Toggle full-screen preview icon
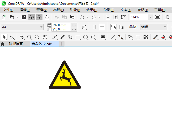Screen dimensions: 172x113 click(157, 17)
